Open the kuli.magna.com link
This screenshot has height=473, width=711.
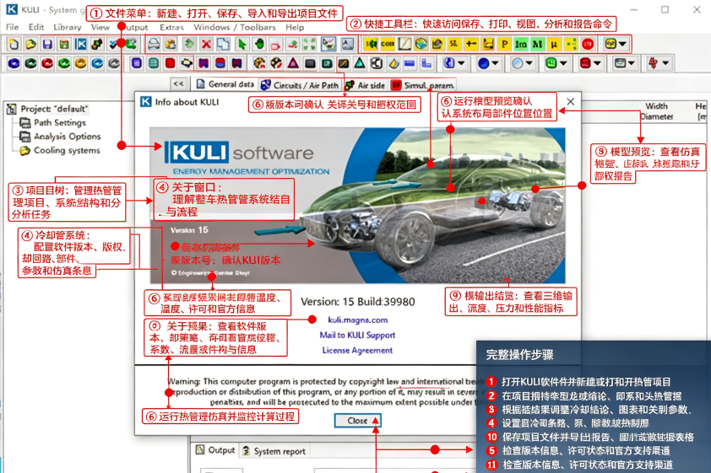(x=357, y=320)
